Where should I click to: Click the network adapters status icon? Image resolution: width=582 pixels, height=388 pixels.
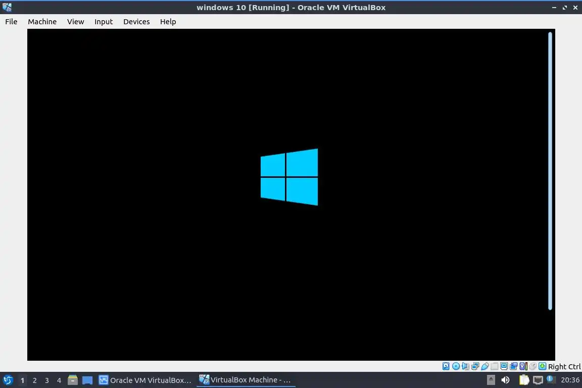coord(475,366)
